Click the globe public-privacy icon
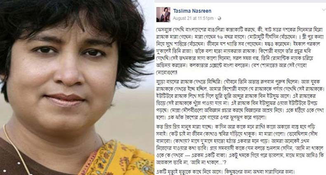The width and height of the screenshot is (326, 175). (x=219, y=19)
